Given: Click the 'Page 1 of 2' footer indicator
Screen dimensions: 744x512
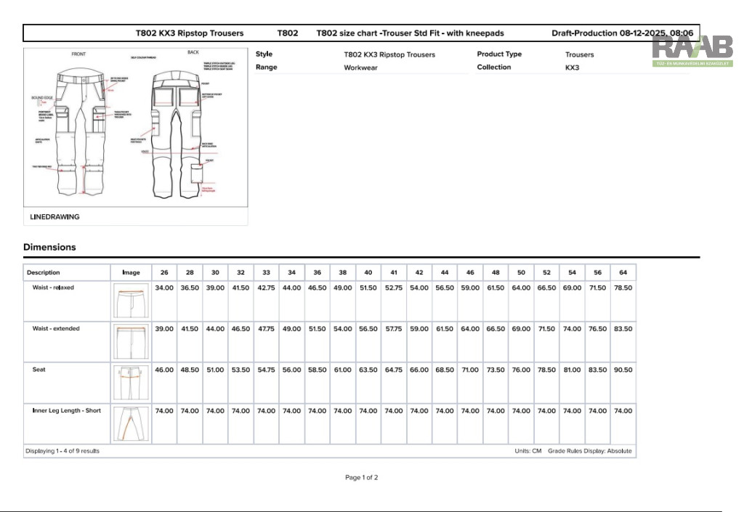Looking at the screenshot, I should (x=361, y=478).
